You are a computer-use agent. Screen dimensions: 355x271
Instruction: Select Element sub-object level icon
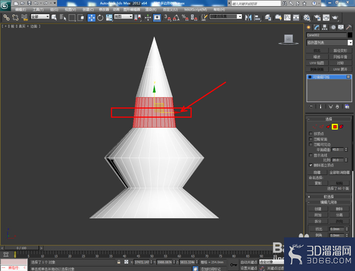click(x=341, y=127)
